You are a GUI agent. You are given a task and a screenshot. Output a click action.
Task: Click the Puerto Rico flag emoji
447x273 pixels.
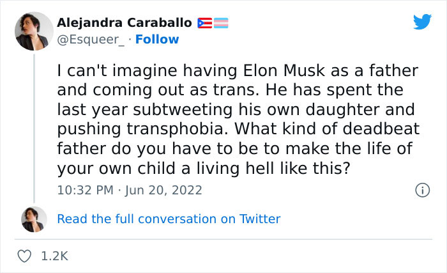[x=204, y=23]
